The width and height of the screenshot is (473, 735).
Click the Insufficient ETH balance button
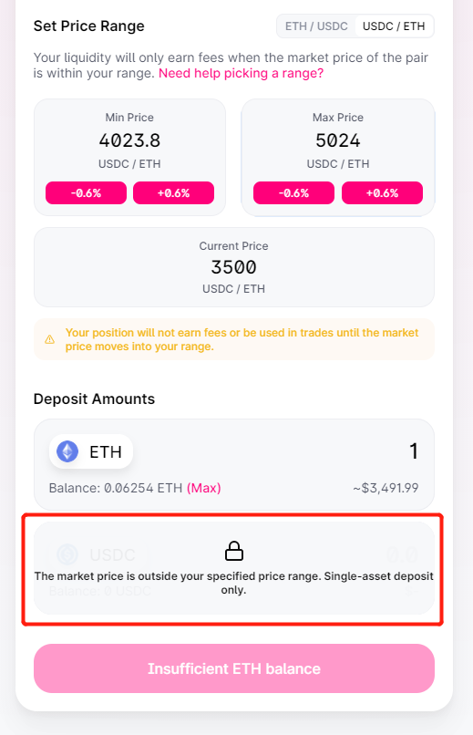tap(234, 668)
